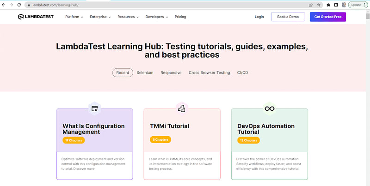
Task: Click the Learning Hub page heading
Action: (182, 51)
